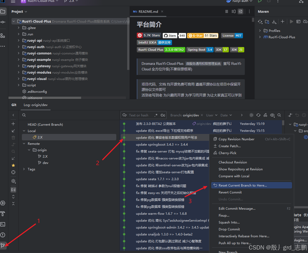Click HEAD (Current Branch) entry
Image resolution: width=308 pixels, height=253 pixels.
45,125
